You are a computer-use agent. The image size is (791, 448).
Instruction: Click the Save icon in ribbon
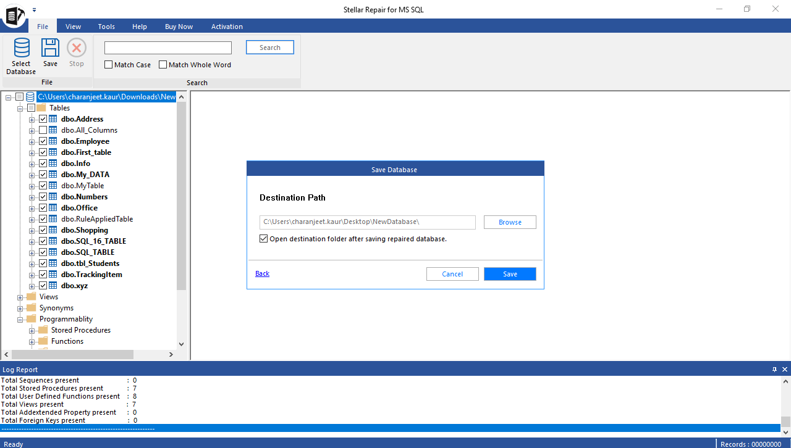coord(50,48)
